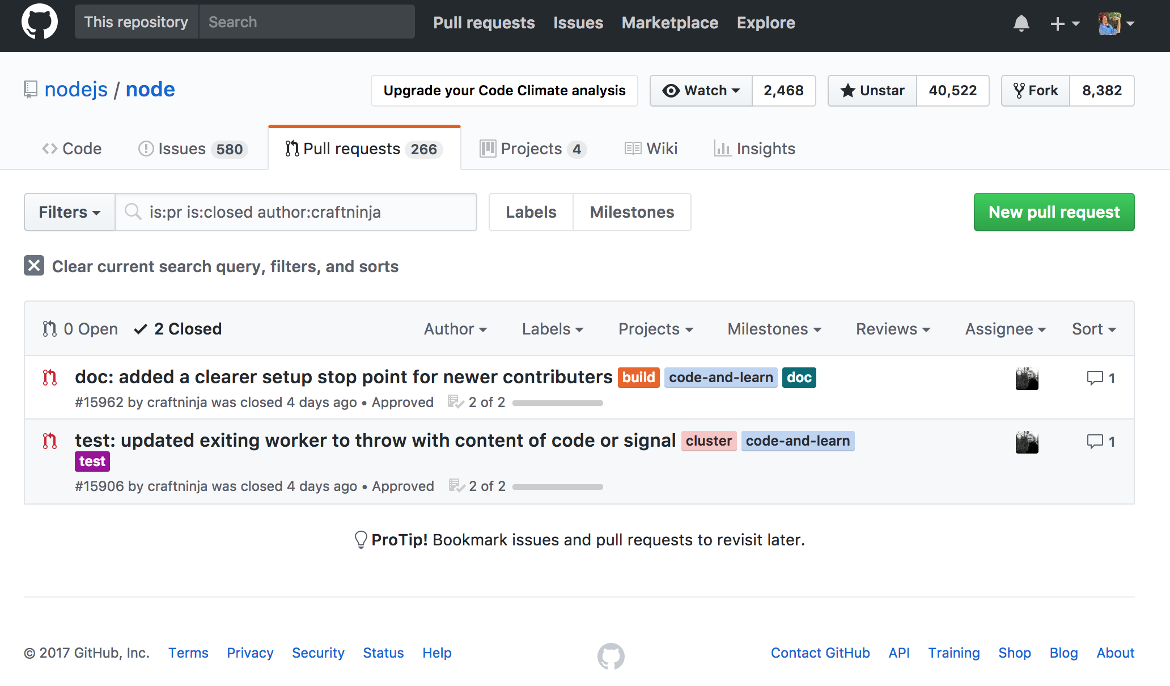Expand the Assignee filter dropdown

pyautogui.click(x=1006, y=329)
